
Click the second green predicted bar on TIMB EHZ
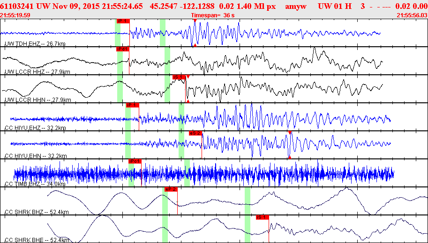click(x=187, y=173)
